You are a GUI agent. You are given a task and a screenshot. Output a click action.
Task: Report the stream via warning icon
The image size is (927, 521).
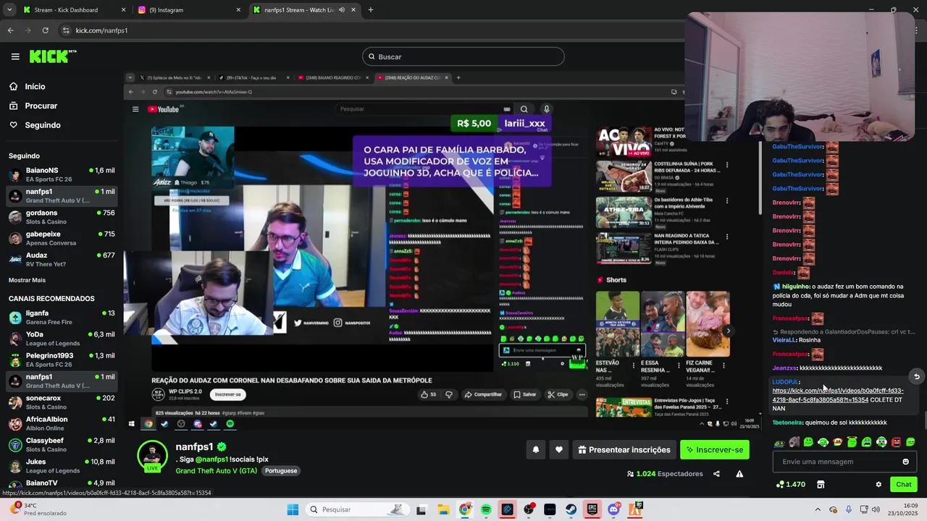coord(739,474)
